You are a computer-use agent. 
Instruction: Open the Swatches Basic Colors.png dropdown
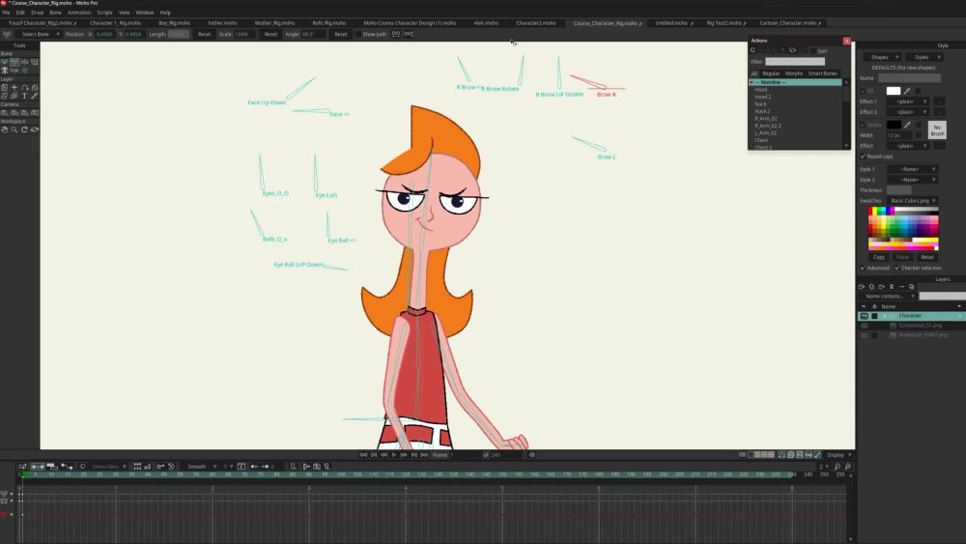(x=913, y=201)
